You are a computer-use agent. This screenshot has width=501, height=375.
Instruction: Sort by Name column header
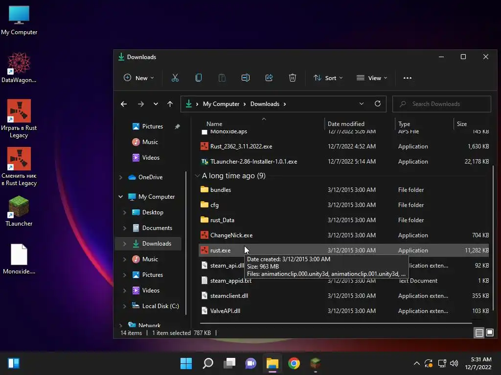pyautogui.click(x=214, y=124)
